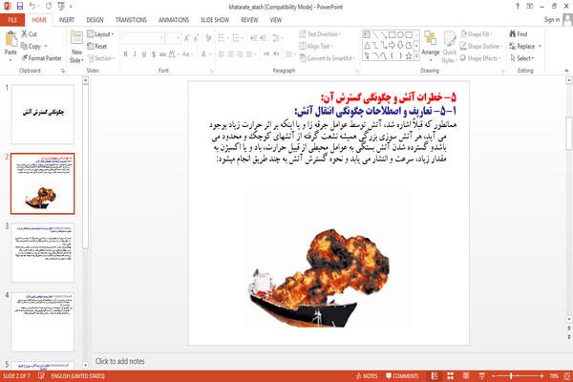Viewport: 573px width, 382px height.
Task: Start slide show from status bar icon
Action: tap(481, 375)
